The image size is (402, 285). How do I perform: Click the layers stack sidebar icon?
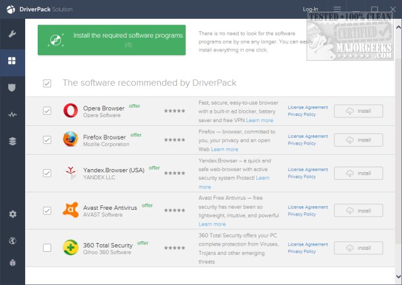coord(12,142)
